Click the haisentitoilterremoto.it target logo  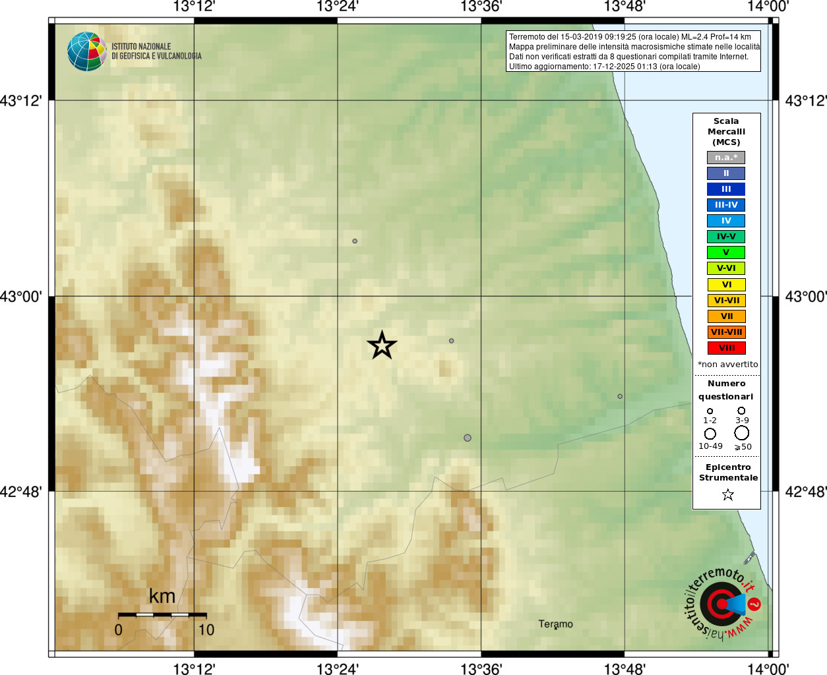[722, 603]
